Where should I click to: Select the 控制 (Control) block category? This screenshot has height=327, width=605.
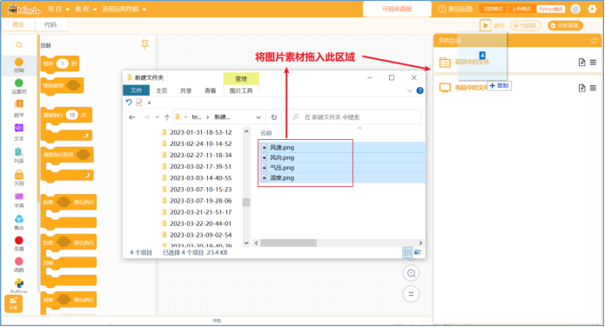(18, 65)
